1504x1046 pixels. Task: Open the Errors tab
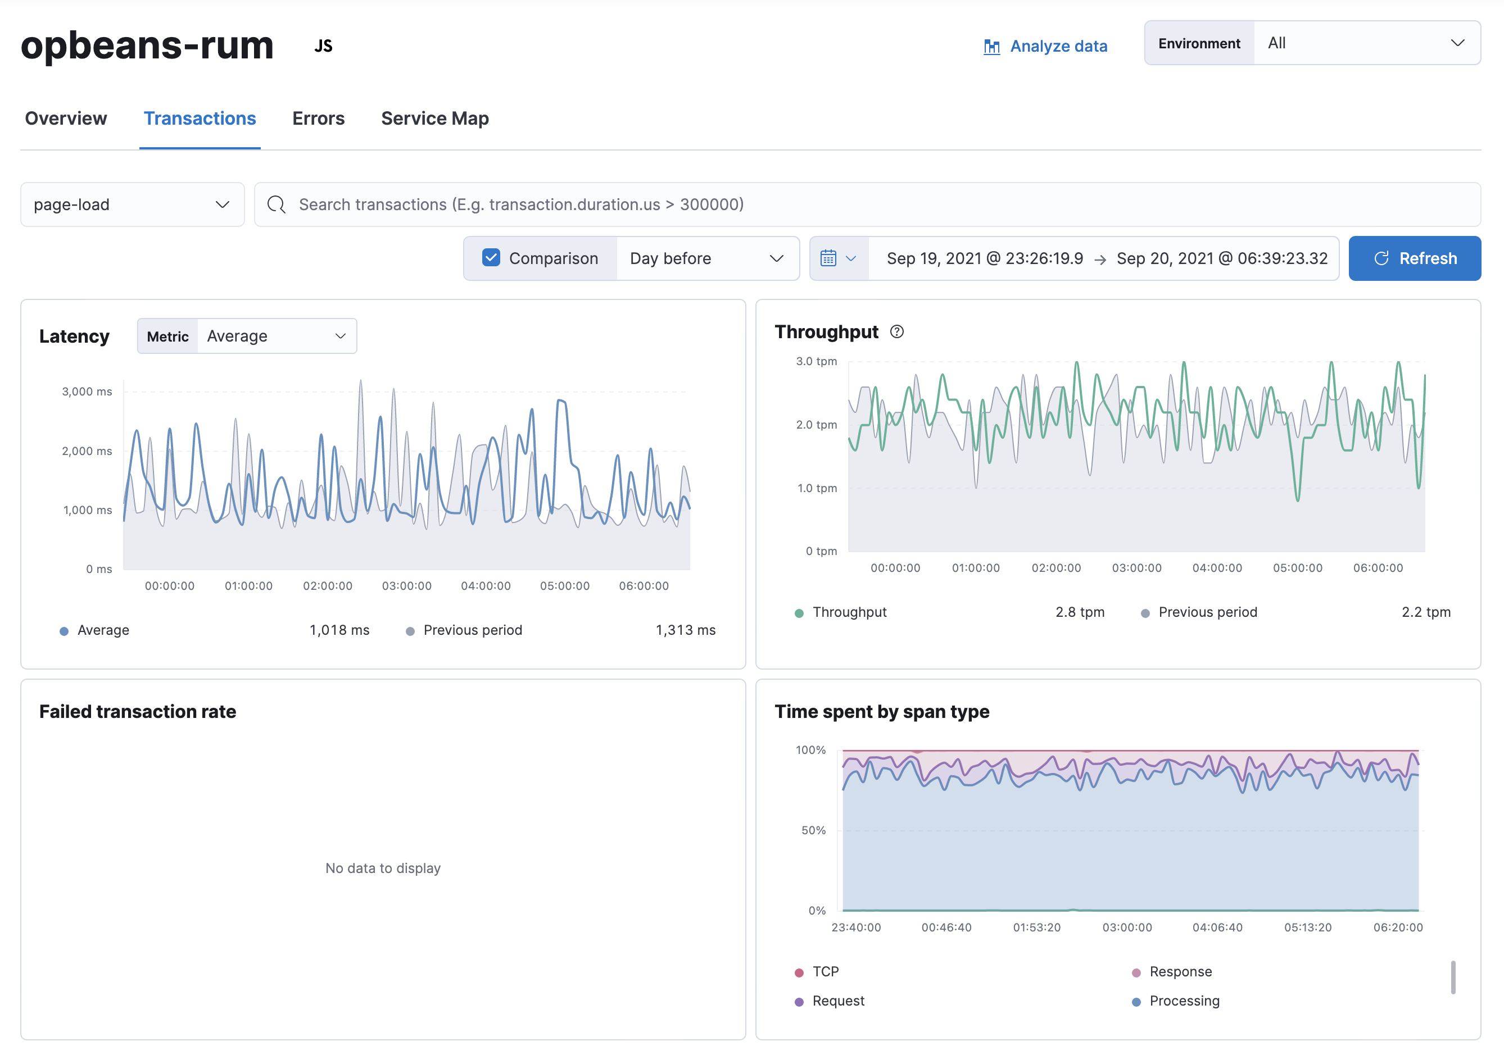(318, 119)
